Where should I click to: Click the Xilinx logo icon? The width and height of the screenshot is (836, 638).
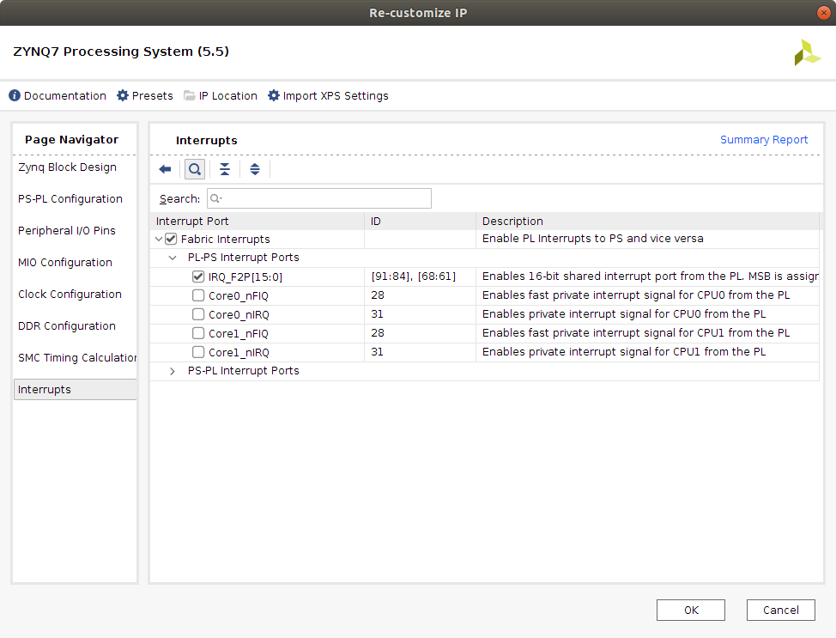[x=807, y=52]
